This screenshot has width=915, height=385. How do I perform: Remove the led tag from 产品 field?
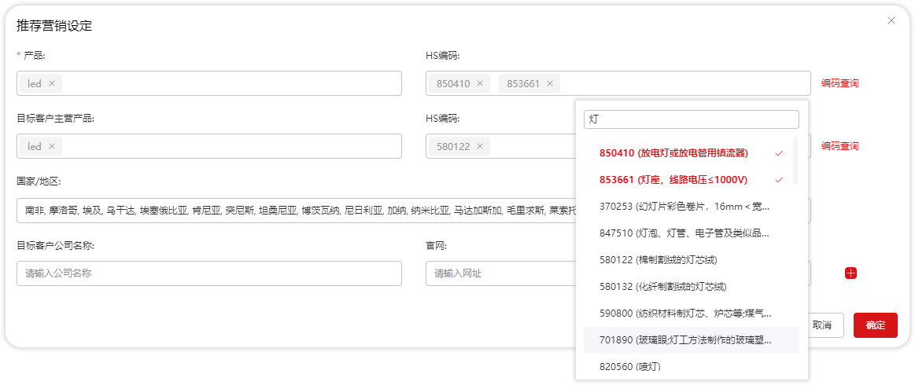(x=52, y=83)
